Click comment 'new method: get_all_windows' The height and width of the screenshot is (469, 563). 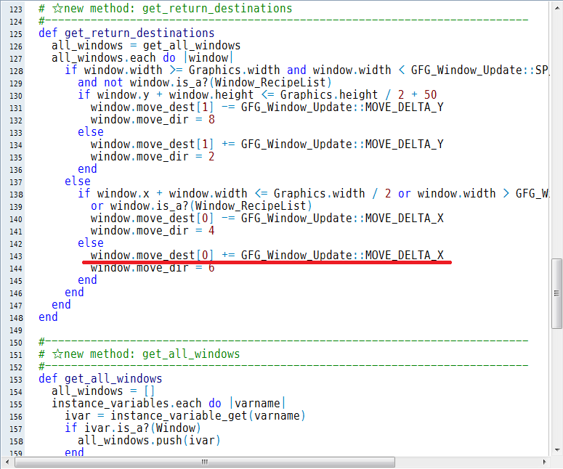(152, 354)
